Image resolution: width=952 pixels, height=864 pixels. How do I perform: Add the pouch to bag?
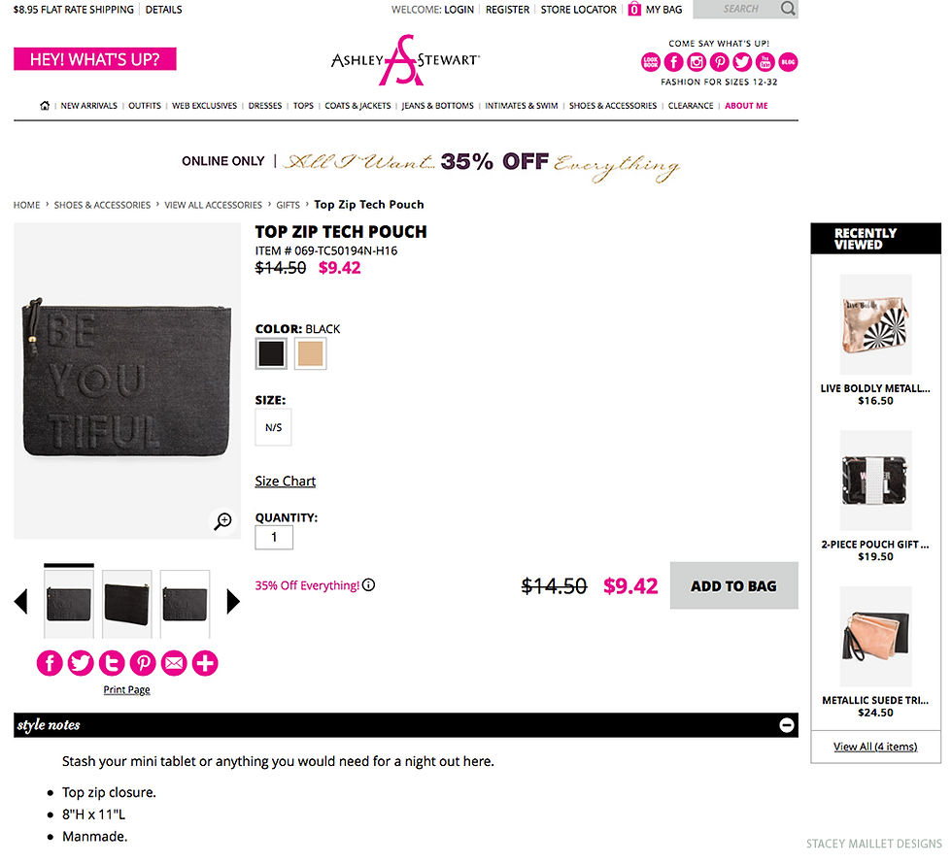(x=733, y=586)
